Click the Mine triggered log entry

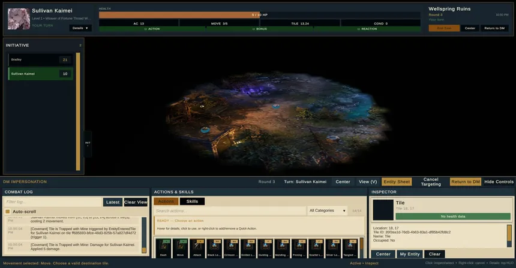(x=73, y=233)
